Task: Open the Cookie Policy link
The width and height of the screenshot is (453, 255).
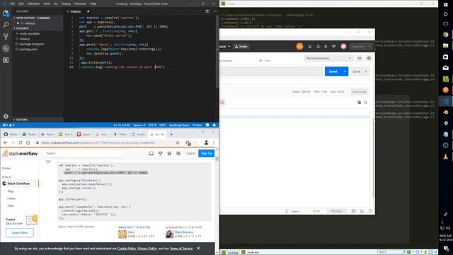Action: coord(127,249)
